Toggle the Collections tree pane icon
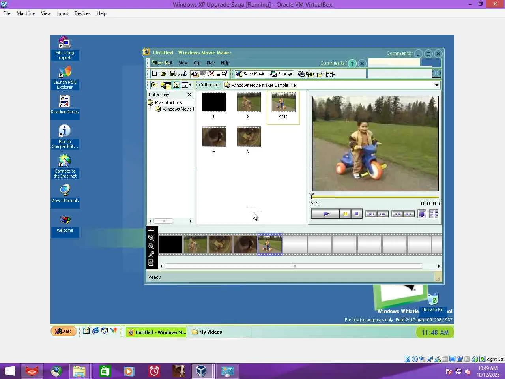505x379 pixels. point(176,85)
